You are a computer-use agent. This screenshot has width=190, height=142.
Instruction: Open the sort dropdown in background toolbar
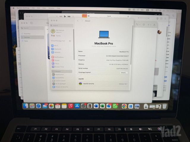[138, 25]
